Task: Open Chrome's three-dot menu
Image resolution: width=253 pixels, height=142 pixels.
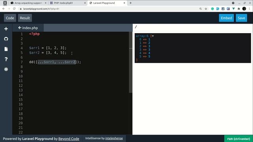Action: (249, 9)
